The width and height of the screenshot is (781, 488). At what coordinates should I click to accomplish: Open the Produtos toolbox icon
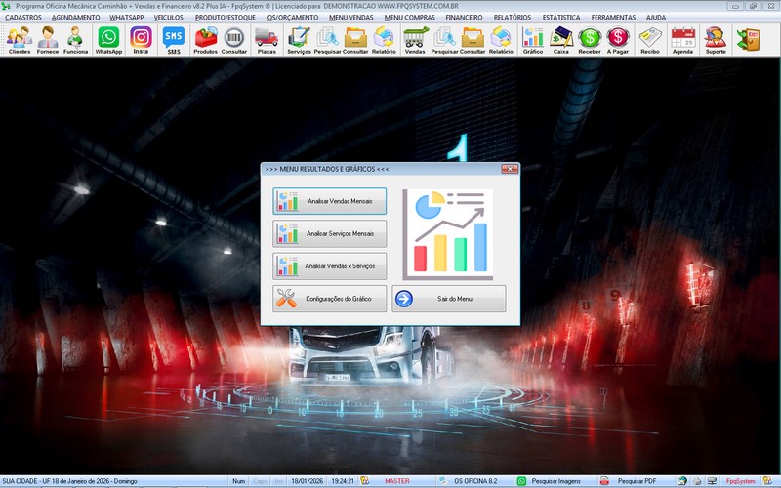[x=206, y=40]
